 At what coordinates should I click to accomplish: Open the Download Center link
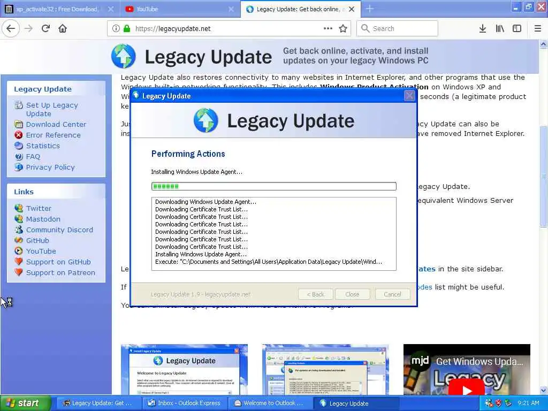[56, 124]
